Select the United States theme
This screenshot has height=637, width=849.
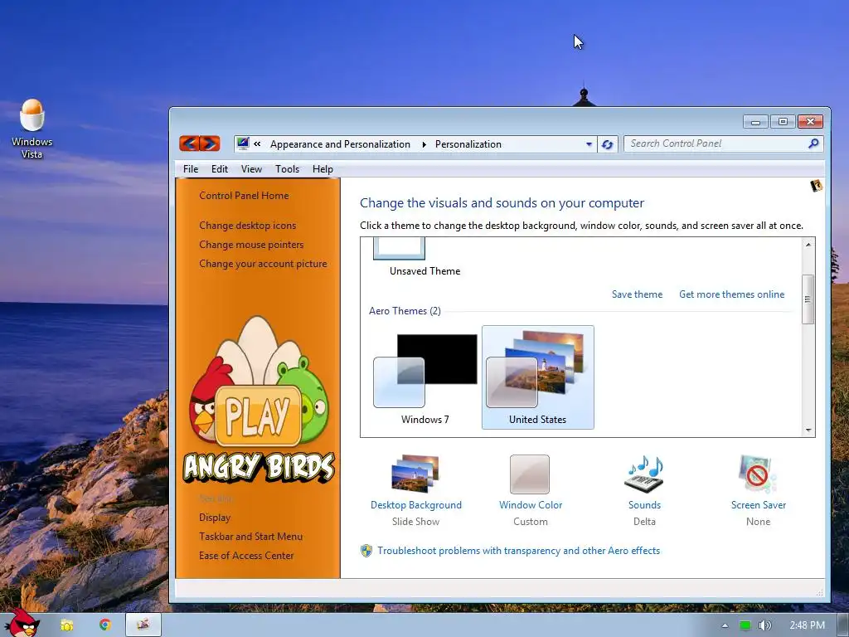[537, 377]
